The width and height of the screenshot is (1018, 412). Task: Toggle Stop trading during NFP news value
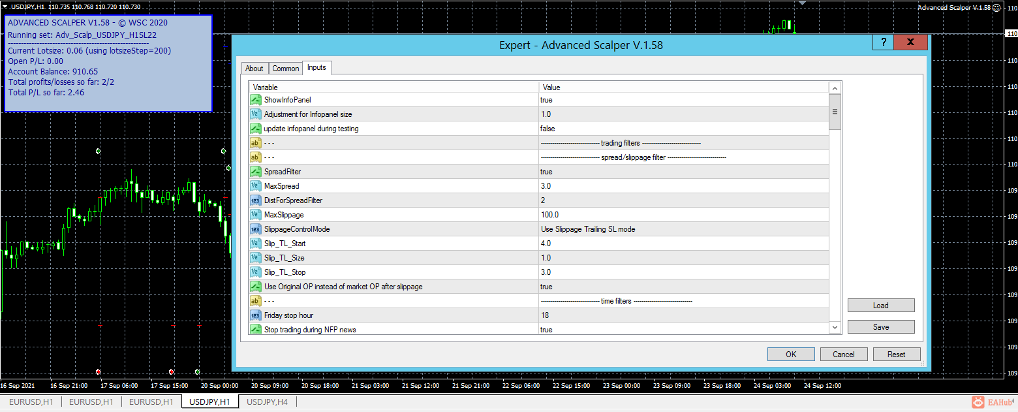pyautogui.click(x=683, y=330)
